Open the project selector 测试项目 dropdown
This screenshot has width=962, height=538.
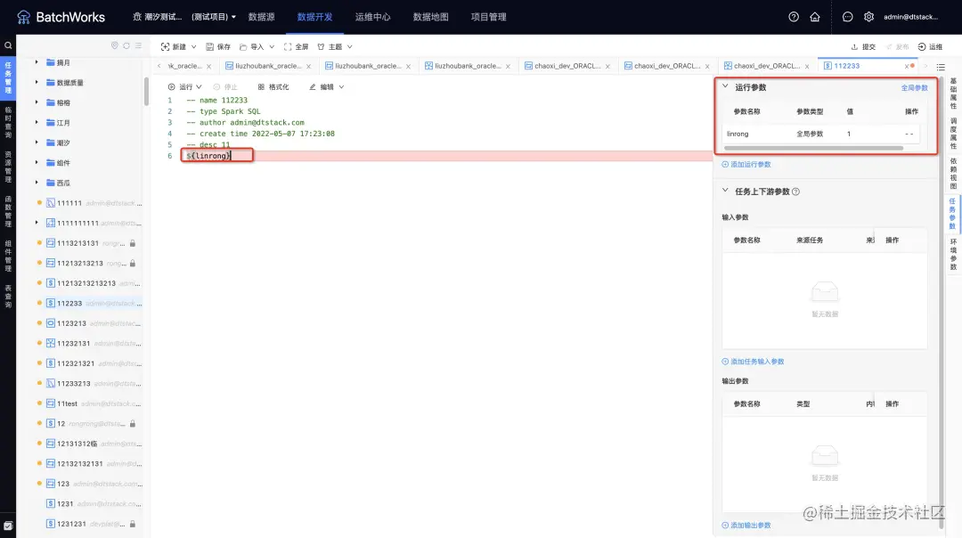[x=214, y=17]
